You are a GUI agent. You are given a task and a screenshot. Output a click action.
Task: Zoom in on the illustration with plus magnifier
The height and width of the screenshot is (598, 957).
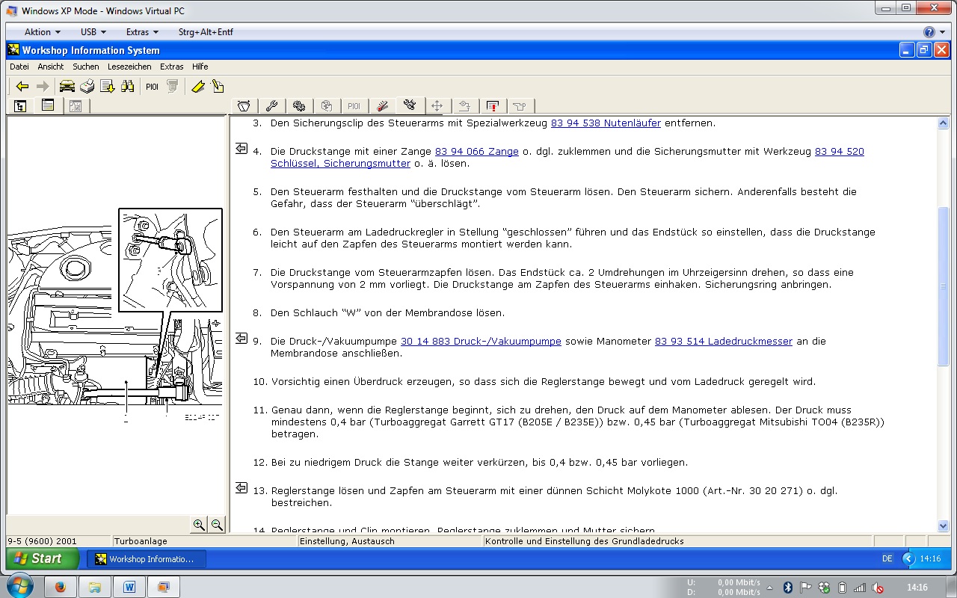coord(199,525)
